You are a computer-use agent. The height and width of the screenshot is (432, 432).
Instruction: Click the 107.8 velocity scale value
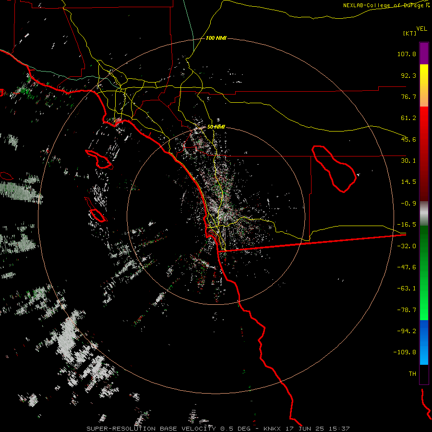pos(407,54)
